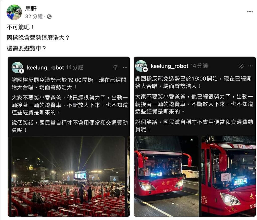Open left keelung_robot username

[45, 68]
